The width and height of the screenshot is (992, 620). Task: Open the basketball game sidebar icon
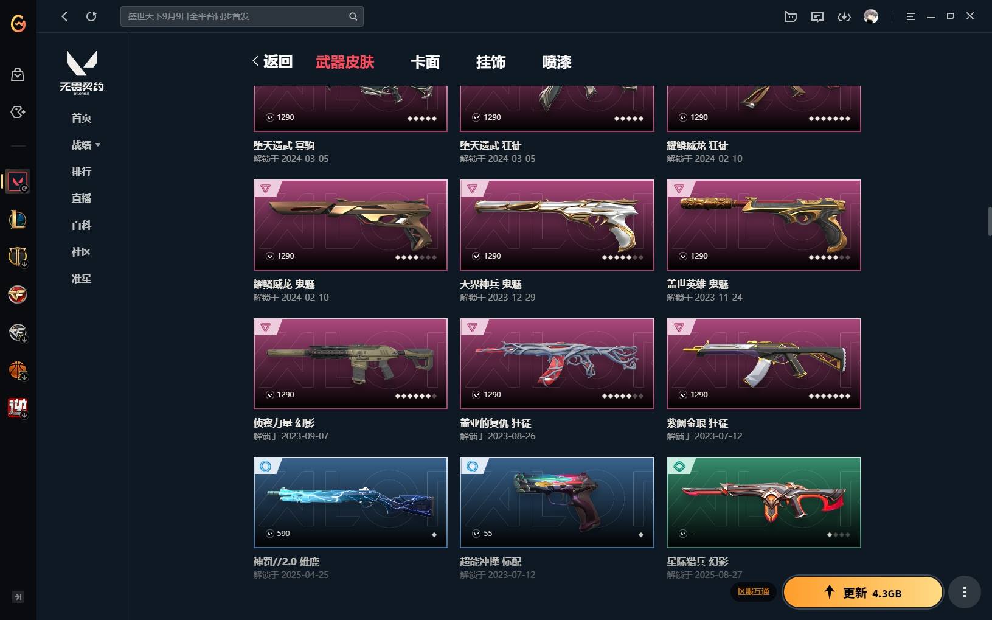click(x=18, y=370)
